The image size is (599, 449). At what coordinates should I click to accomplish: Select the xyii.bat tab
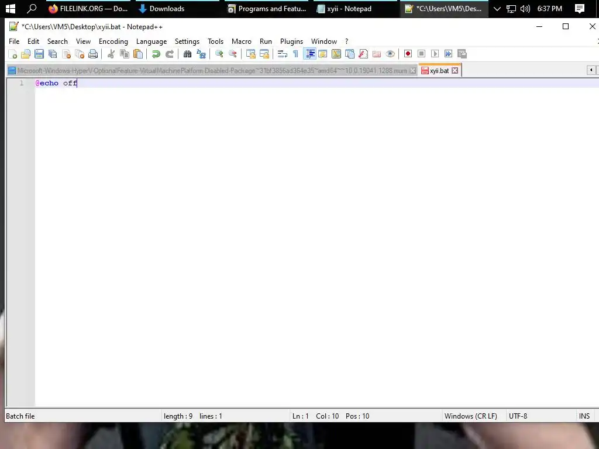pyautogui.click(x=439, y=71)
